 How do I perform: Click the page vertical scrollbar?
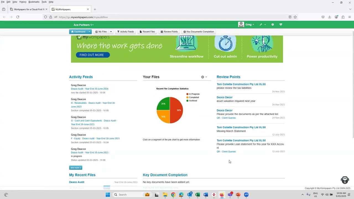pos(353,84)
